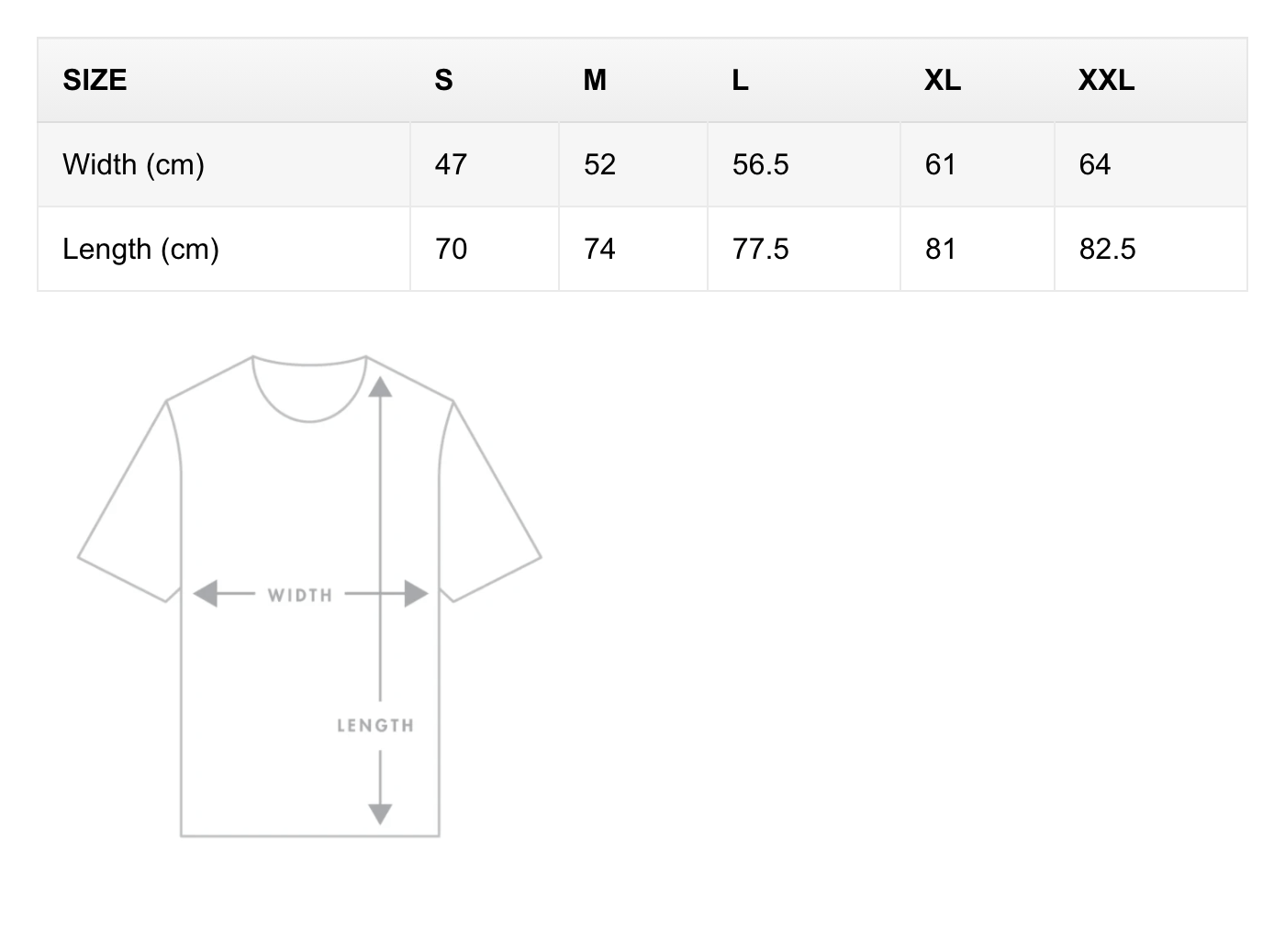Viewport: 1285px width, 927px height.
Task: Click the left-pointing width arrowhead
Action: tap(206, 594)
